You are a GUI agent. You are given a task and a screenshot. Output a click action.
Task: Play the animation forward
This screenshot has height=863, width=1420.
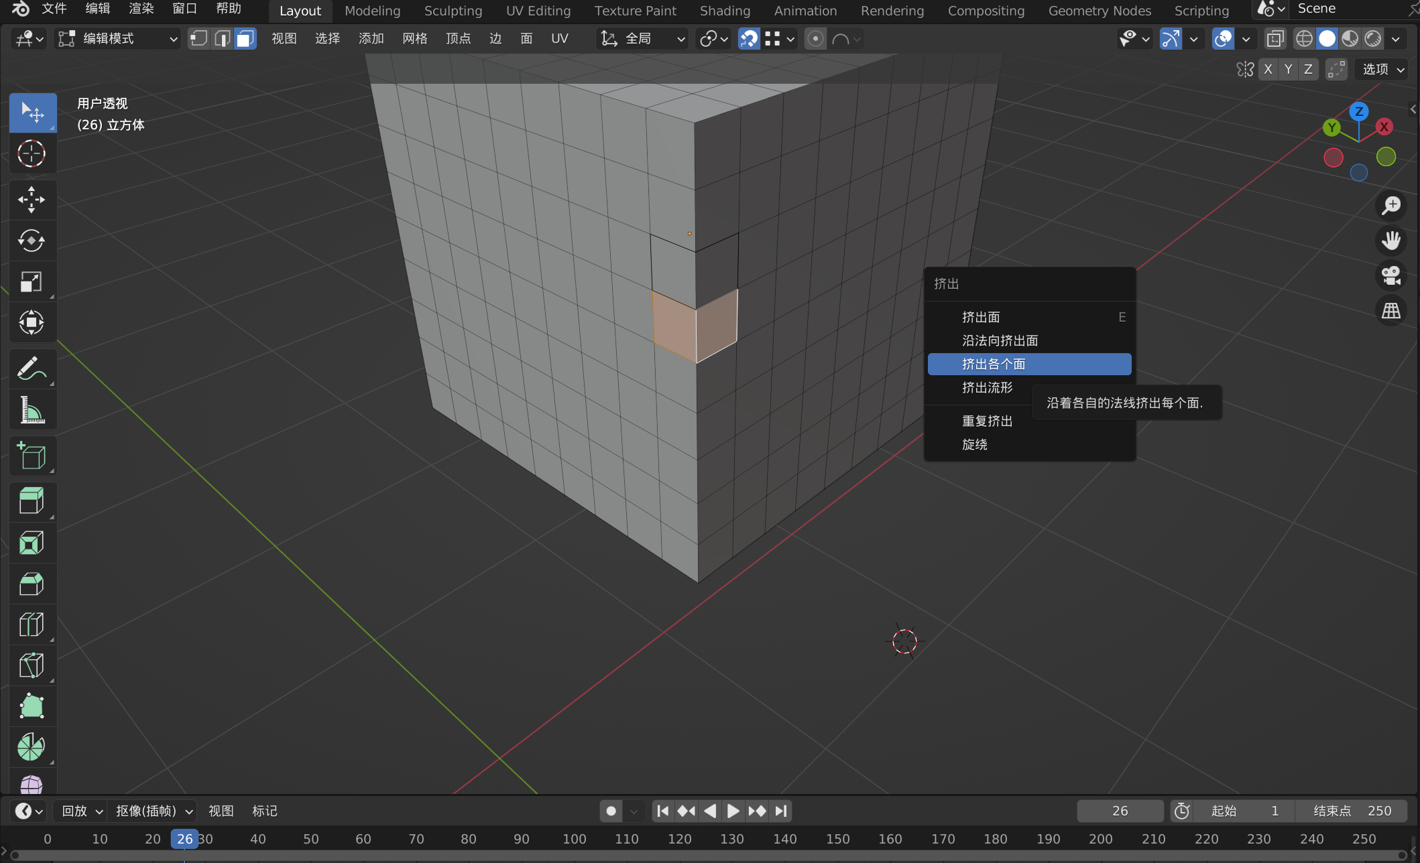(733, 811)
